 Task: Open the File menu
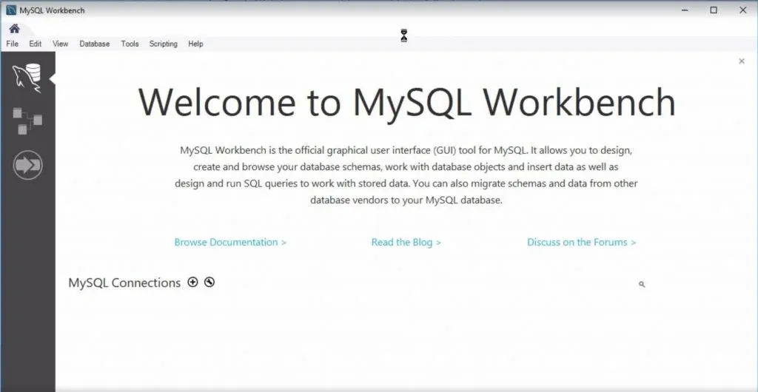(12, 44)
